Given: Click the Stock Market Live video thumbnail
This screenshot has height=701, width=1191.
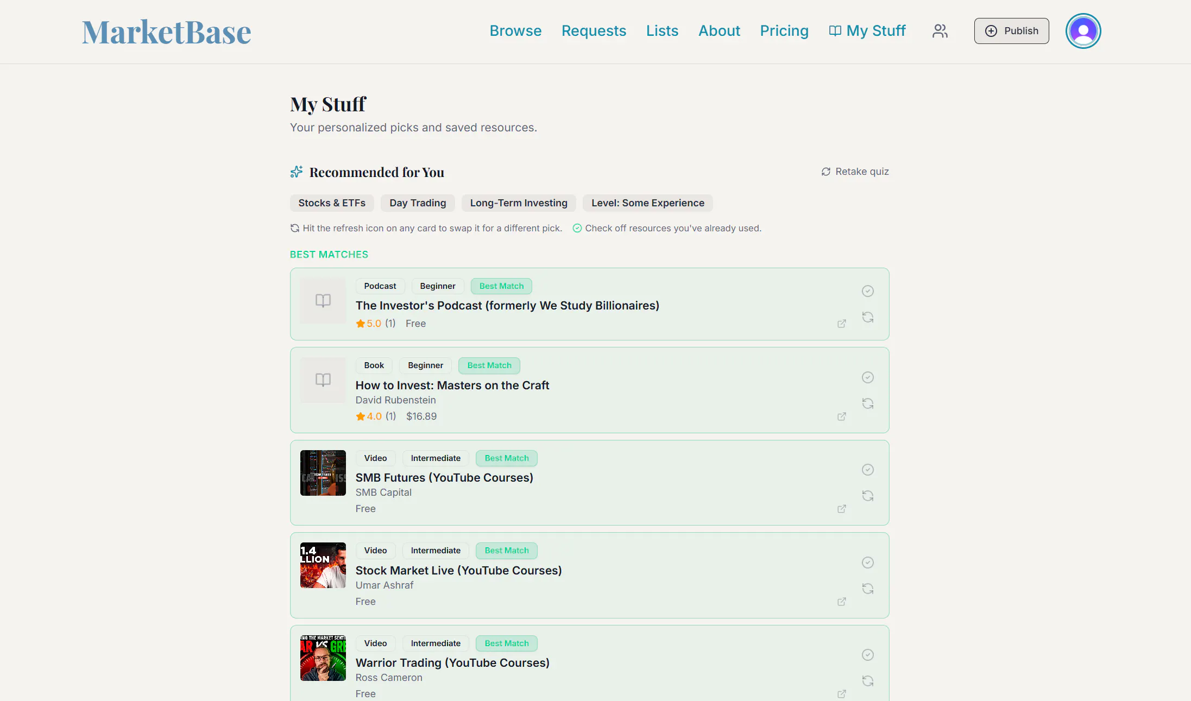Looking at the screenshot, I should (x=323, y=565).
